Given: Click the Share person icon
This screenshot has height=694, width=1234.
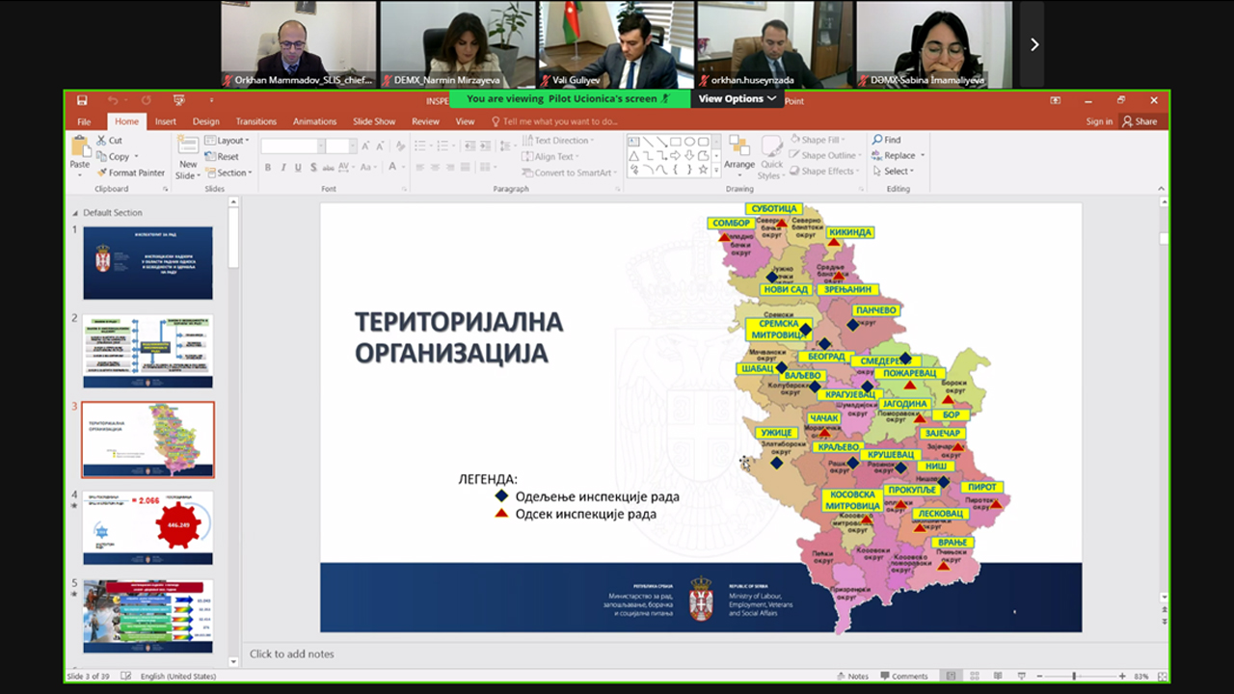Looking at the screenshot, I should [x=1127, y=121].
